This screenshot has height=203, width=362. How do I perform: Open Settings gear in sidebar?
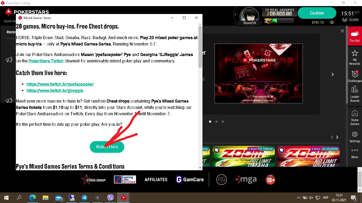point(355,134)
